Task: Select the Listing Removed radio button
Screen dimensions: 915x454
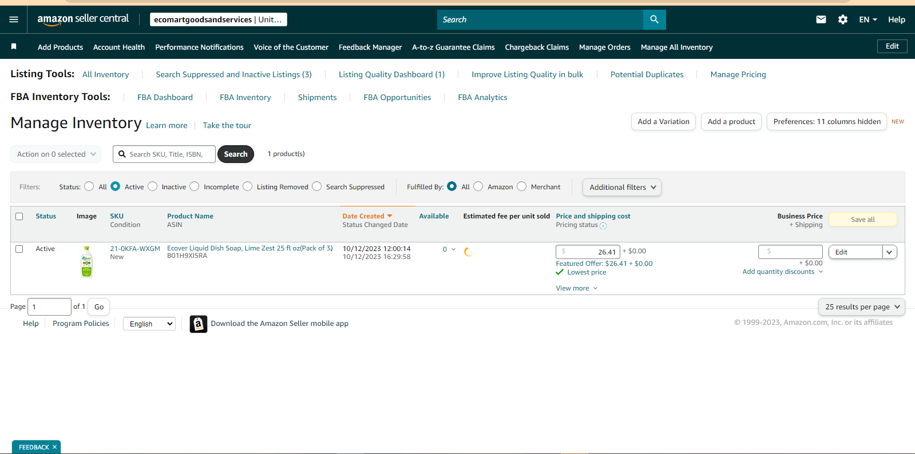Action: pyautogui.click(x=248, y=186)
